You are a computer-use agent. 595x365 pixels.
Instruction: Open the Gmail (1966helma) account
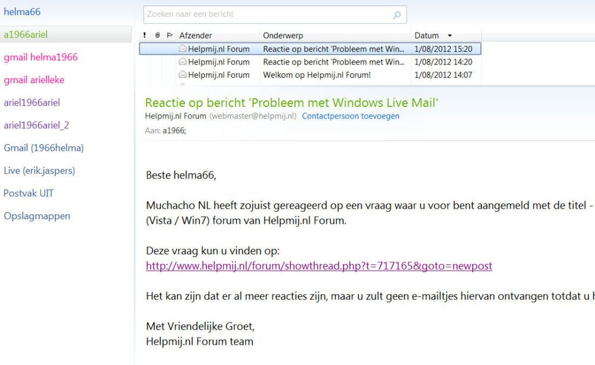point(44,148)
